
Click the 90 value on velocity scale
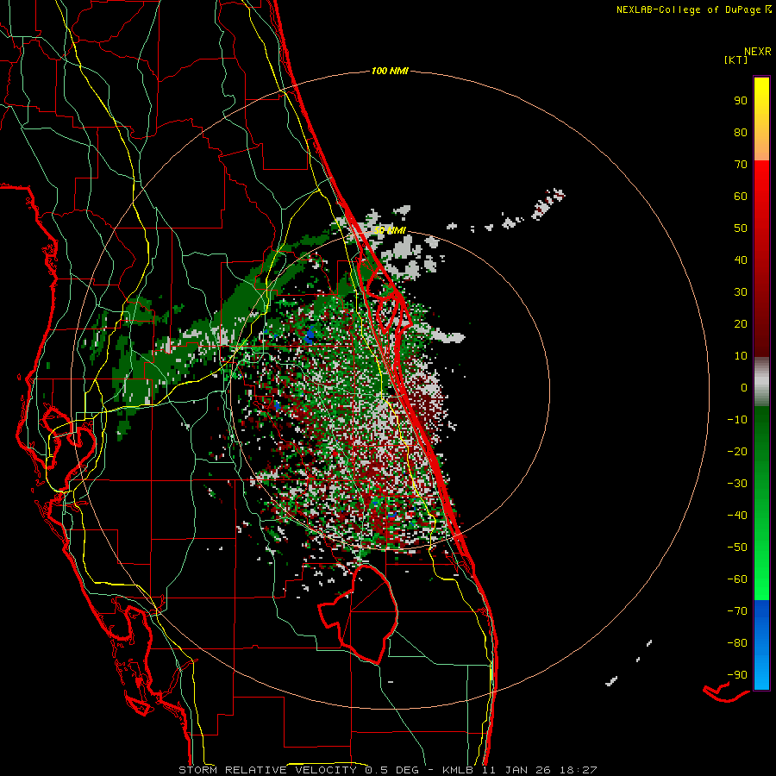(x=741, y=101)
